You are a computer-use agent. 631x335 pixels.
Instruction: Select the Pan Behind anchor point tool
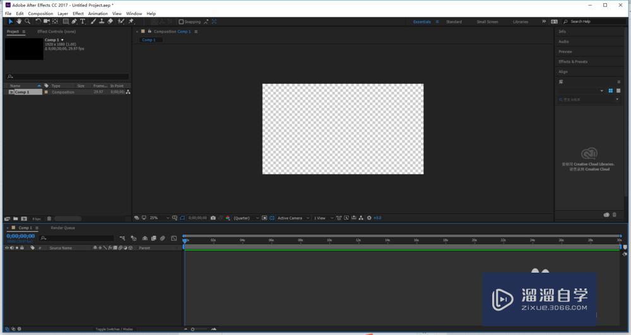pos(55,21)
